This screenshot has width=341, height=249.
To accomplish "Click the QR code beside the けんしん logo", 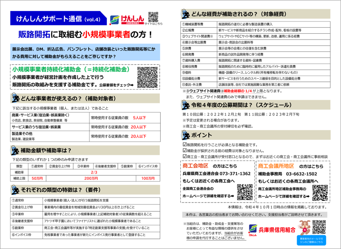I will [x=153, y=17].
